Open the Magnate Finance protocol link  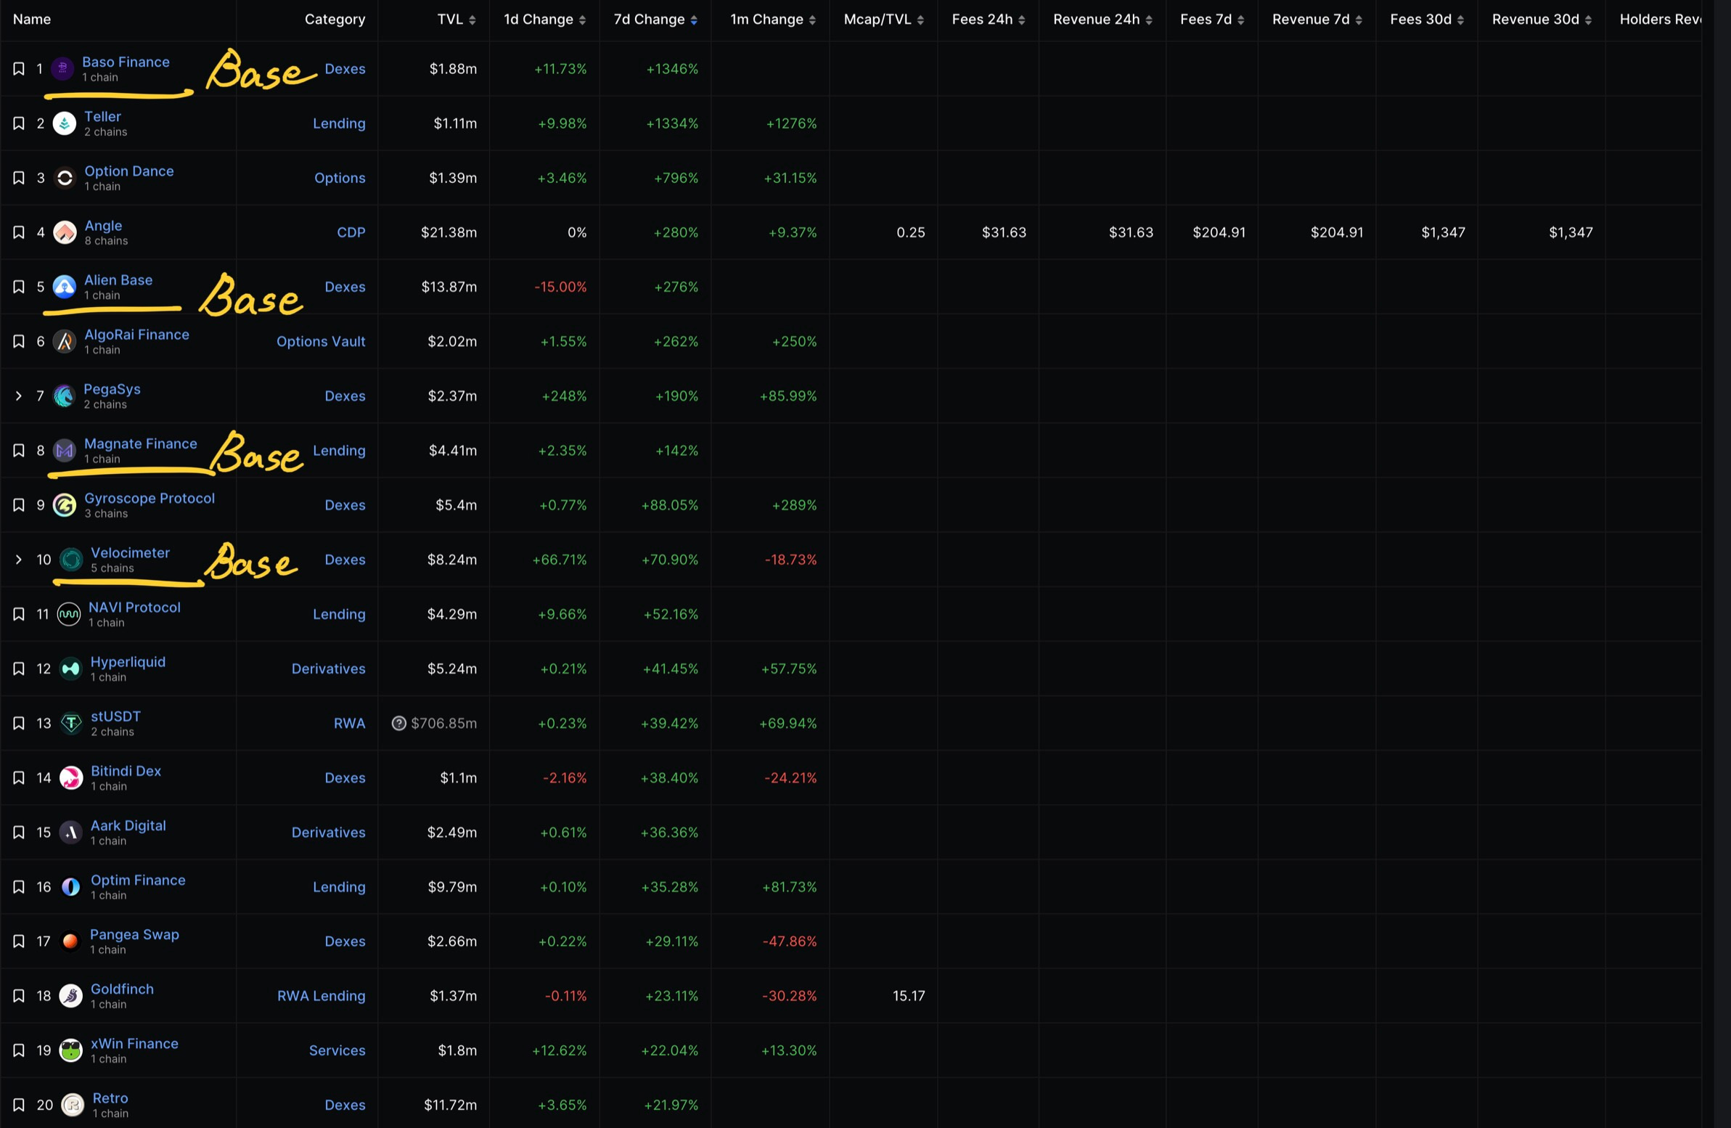[x=140, y=444]
